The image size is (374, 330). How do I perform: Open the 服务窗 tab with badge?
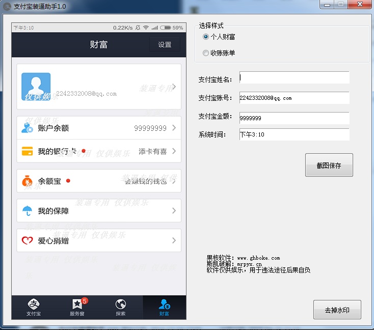tap(77, 307)
